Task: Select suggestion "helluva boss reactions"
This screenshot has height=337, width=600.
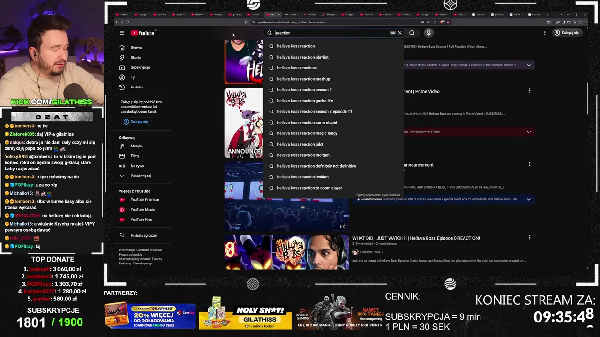Action: [333, 68]
